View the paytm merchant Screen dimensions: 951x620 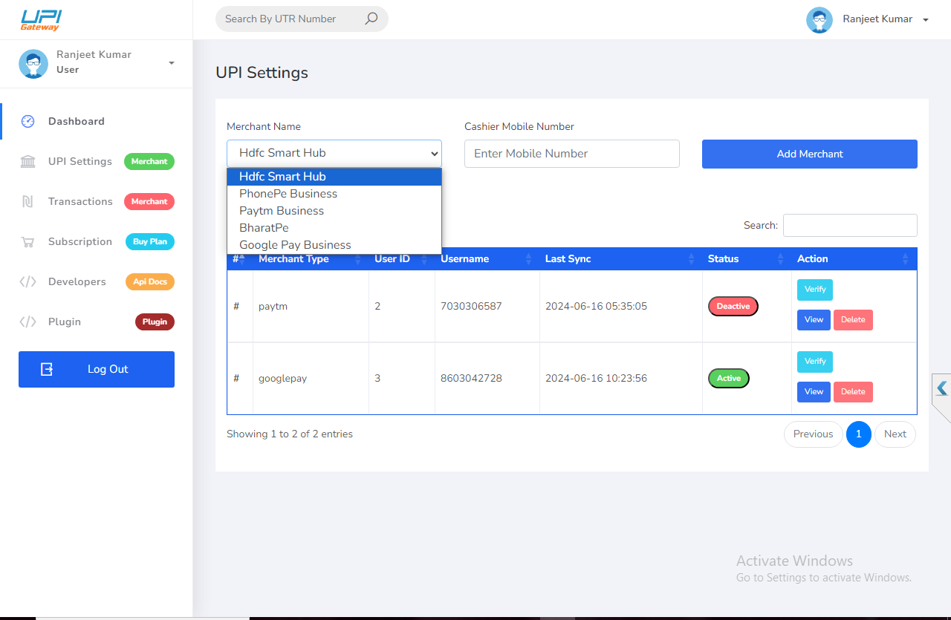click(814, 320)
